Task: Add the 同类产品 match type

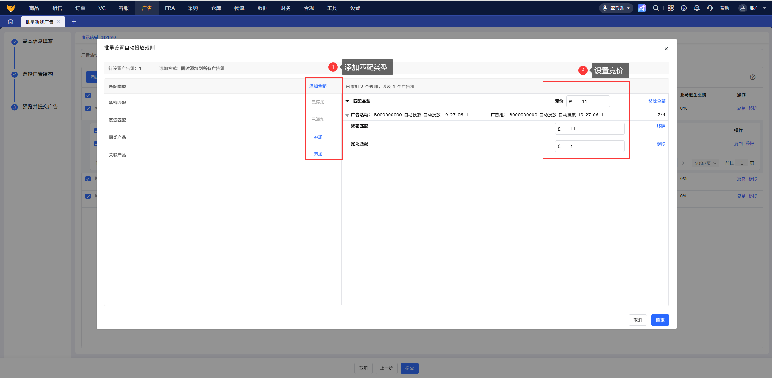Action: (318, 137)
